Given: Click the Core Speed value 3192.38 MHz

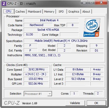Looking at the screenshot, I should click(36, 69).
